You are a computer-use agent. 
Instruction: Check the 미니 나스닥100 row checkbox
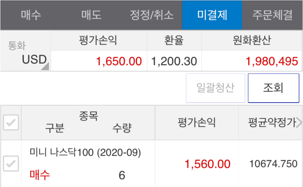(11, 164)
